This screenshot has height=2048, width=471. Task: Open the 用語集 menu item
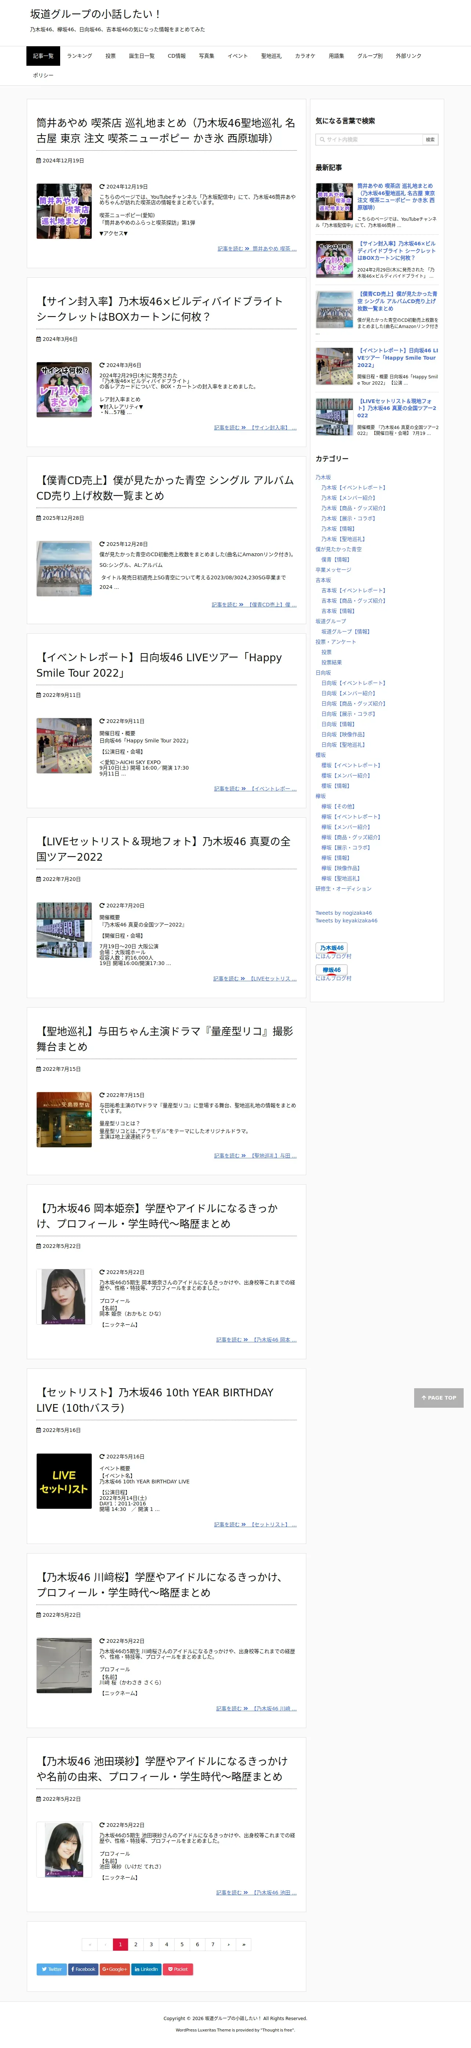pos(337,55)
